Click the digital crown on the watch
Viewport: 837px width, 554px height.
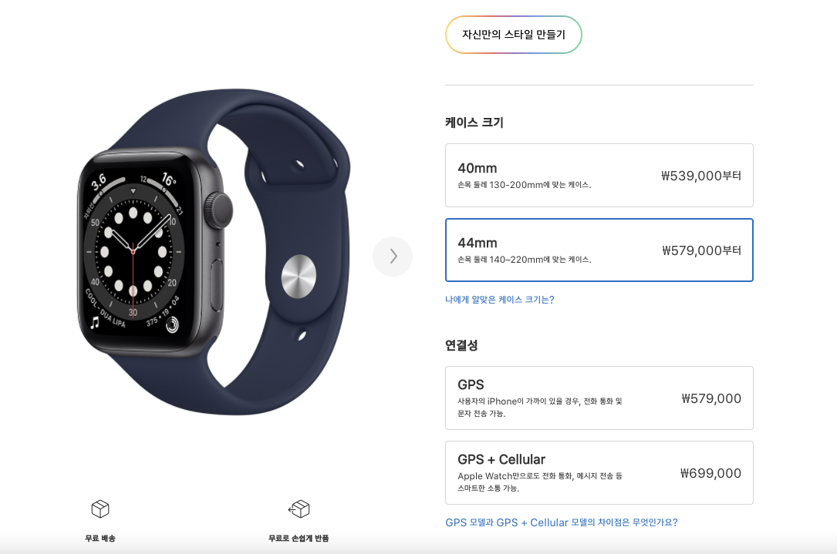[x=219, y=210]
